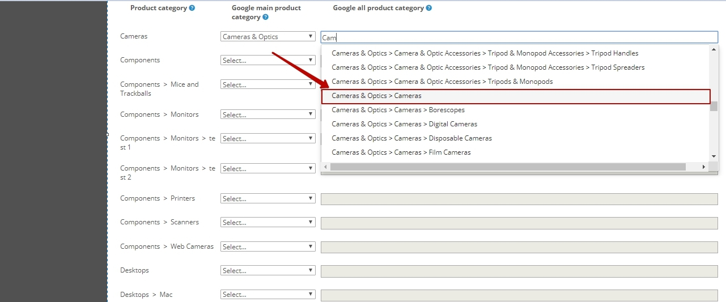The width and height of the screenshot is (726, 302).
Task: Expand Components > Monitors Select dropdown
Action: coord(268,115)
